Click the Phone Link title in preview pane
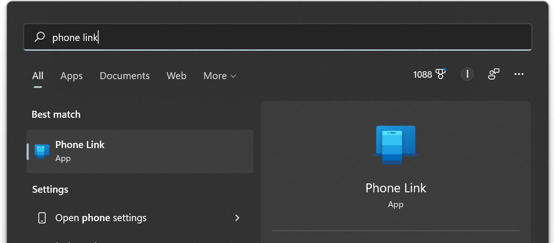Screen dimensions: 554x243 pos(396,188)
